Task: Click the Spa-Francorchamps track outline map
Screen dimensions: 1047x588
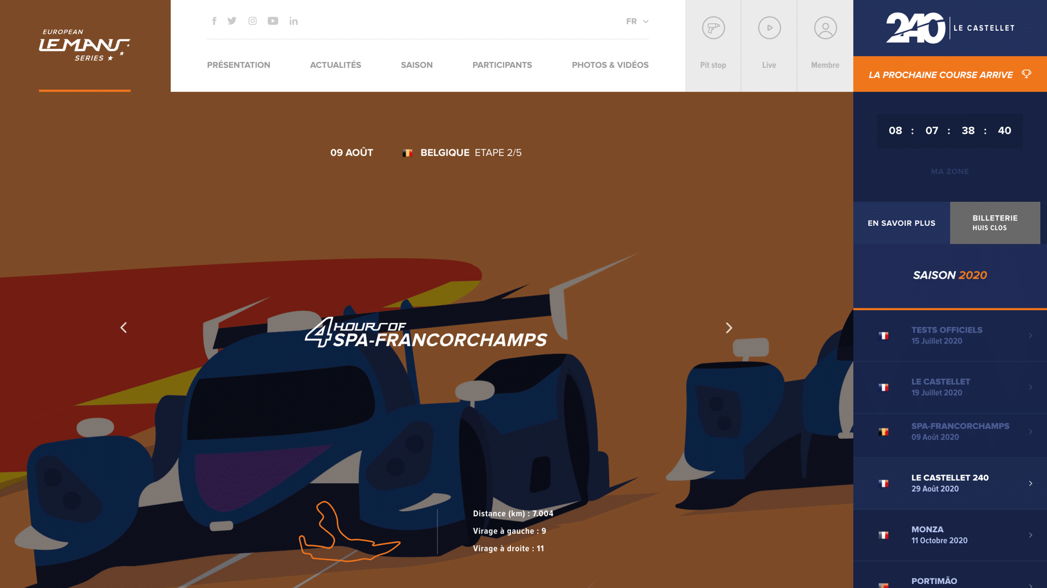Action: click(349, 531)
